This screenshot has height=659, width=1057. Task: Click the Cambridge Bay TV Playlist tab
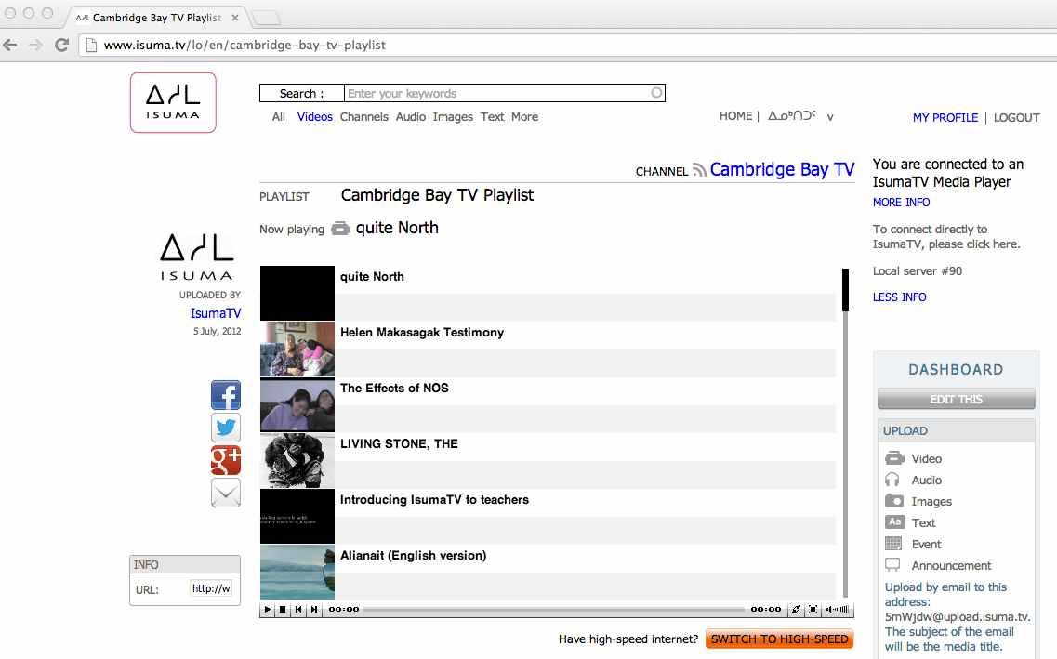(x=156, y=18)
